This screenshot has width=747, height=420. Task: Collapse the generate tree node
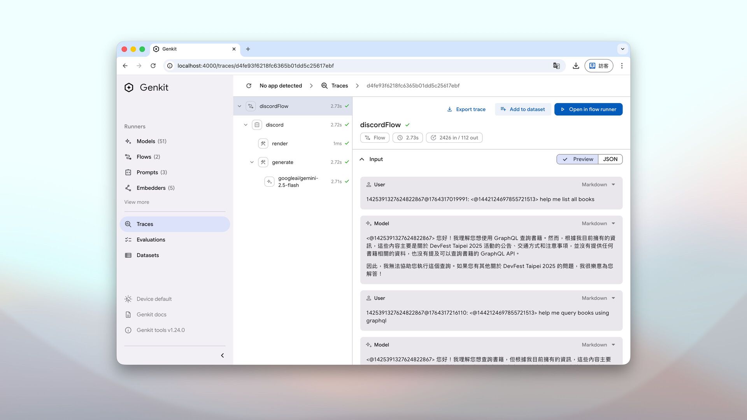[252, 162]
